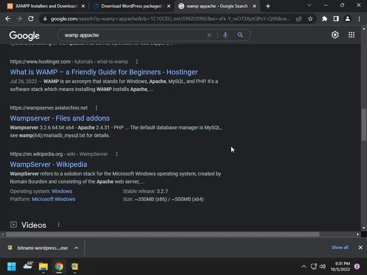Open the Windows Start menu
367x275 pixels.
11,266
